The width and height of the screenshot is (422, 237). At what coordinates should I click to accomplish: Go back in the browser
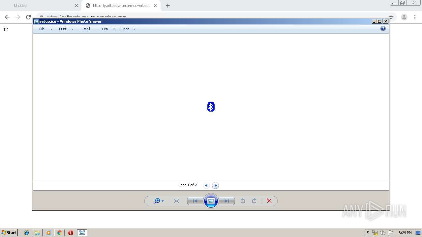coord(7,17)
